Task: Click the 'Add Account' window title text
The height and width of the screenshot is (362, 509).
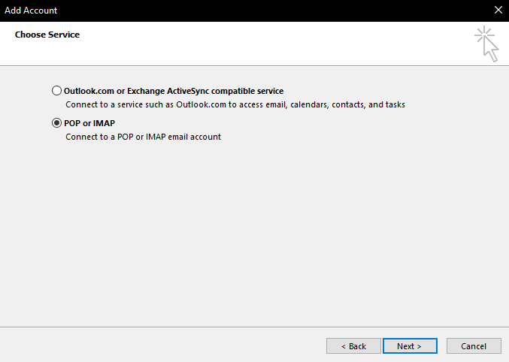Action: tap(31, 11)
